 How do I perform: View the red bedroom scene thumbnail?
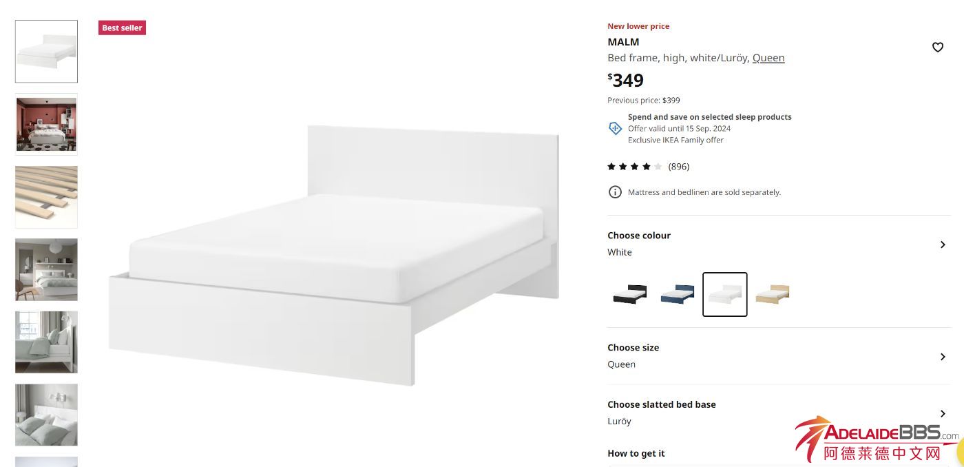click(47, 124)
